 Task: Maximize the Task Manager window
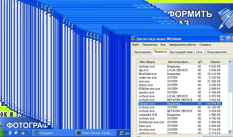coord(229,39)
